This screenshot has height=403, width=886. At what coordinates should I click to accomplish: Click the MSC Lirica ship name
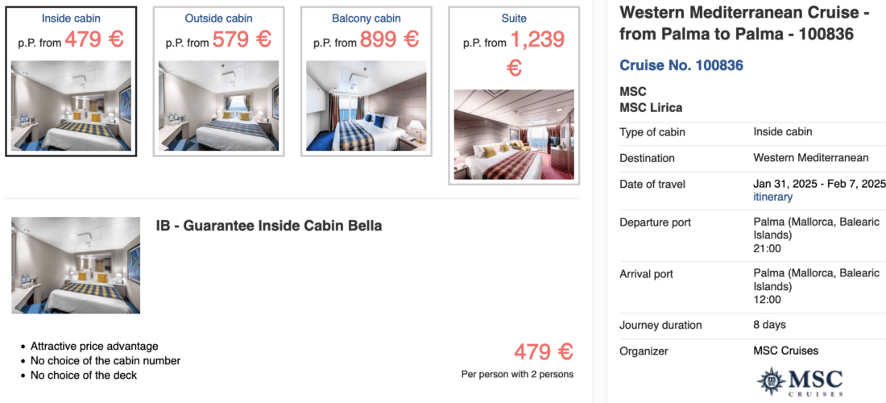click(650, 108)
